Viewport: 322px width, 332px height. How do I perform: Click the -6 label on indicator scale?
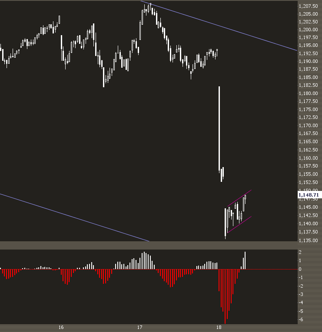point(300,319)
